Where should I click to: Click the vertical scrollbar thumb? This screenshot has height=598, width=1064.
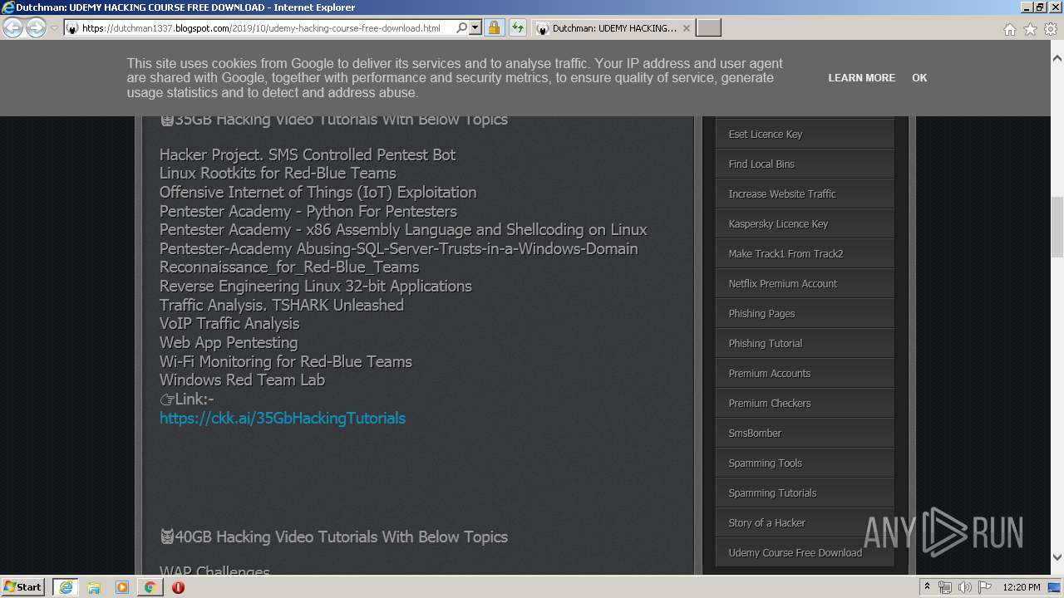pyautogui.click(x=1057, y=228)
